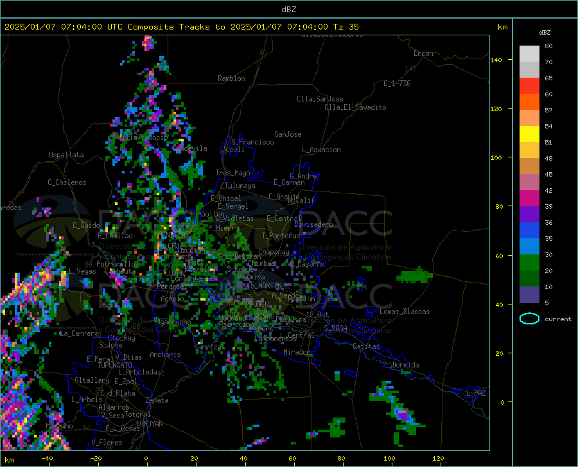This screenshot has height=467, width=578.
Task: Click the L_Vegas location label
Action: click(82, 271)
